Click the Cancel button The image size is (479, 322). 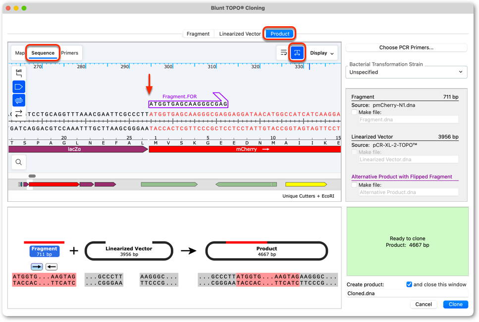coord(424,304)
